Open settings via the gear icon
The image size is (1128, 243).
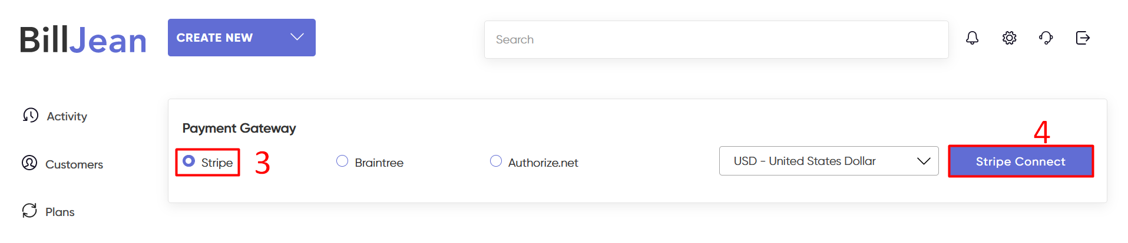coord(1009,38)
